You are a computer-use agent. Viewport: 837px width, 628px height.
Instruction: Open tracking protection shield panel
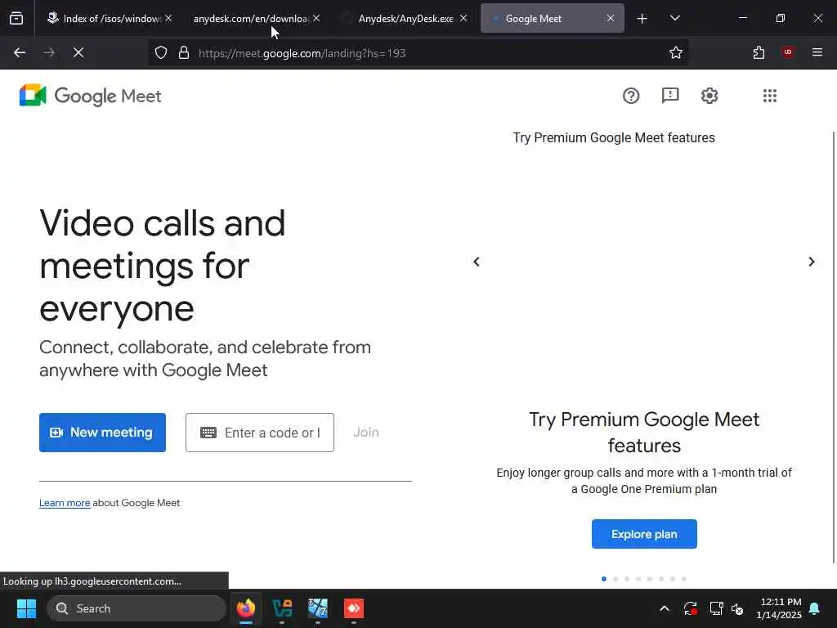(161, 53)
